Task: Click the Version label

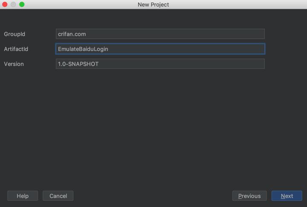Action: (14, 64)
